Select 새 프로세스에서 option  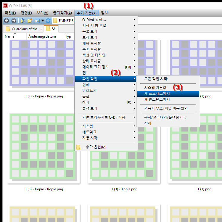tap(157, 94)
